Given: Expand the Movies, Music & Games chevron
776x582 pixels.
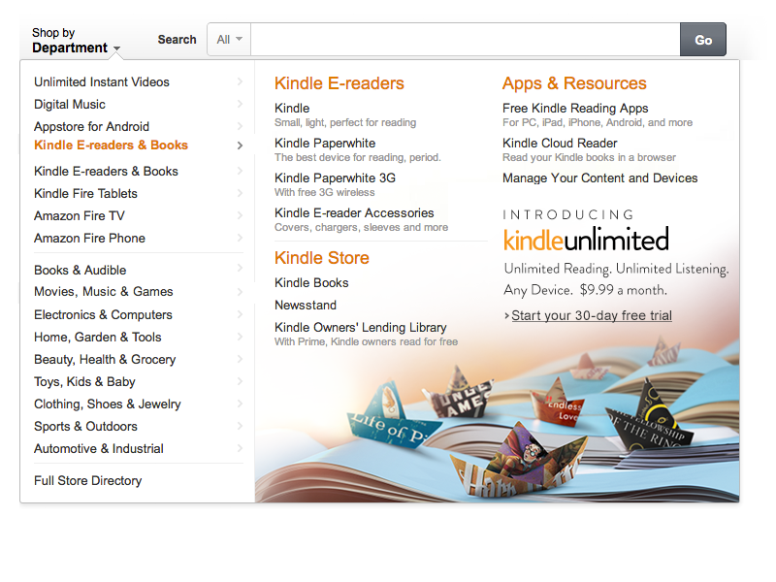Looking at the screenshot, I should click(x=240, y=292).
